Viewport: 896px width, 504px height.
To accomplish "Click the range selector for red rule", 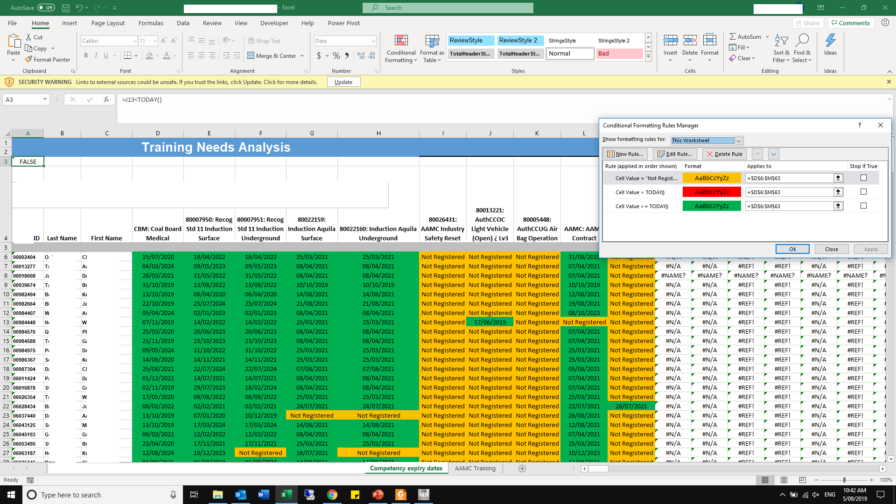I will coord(838,192).
